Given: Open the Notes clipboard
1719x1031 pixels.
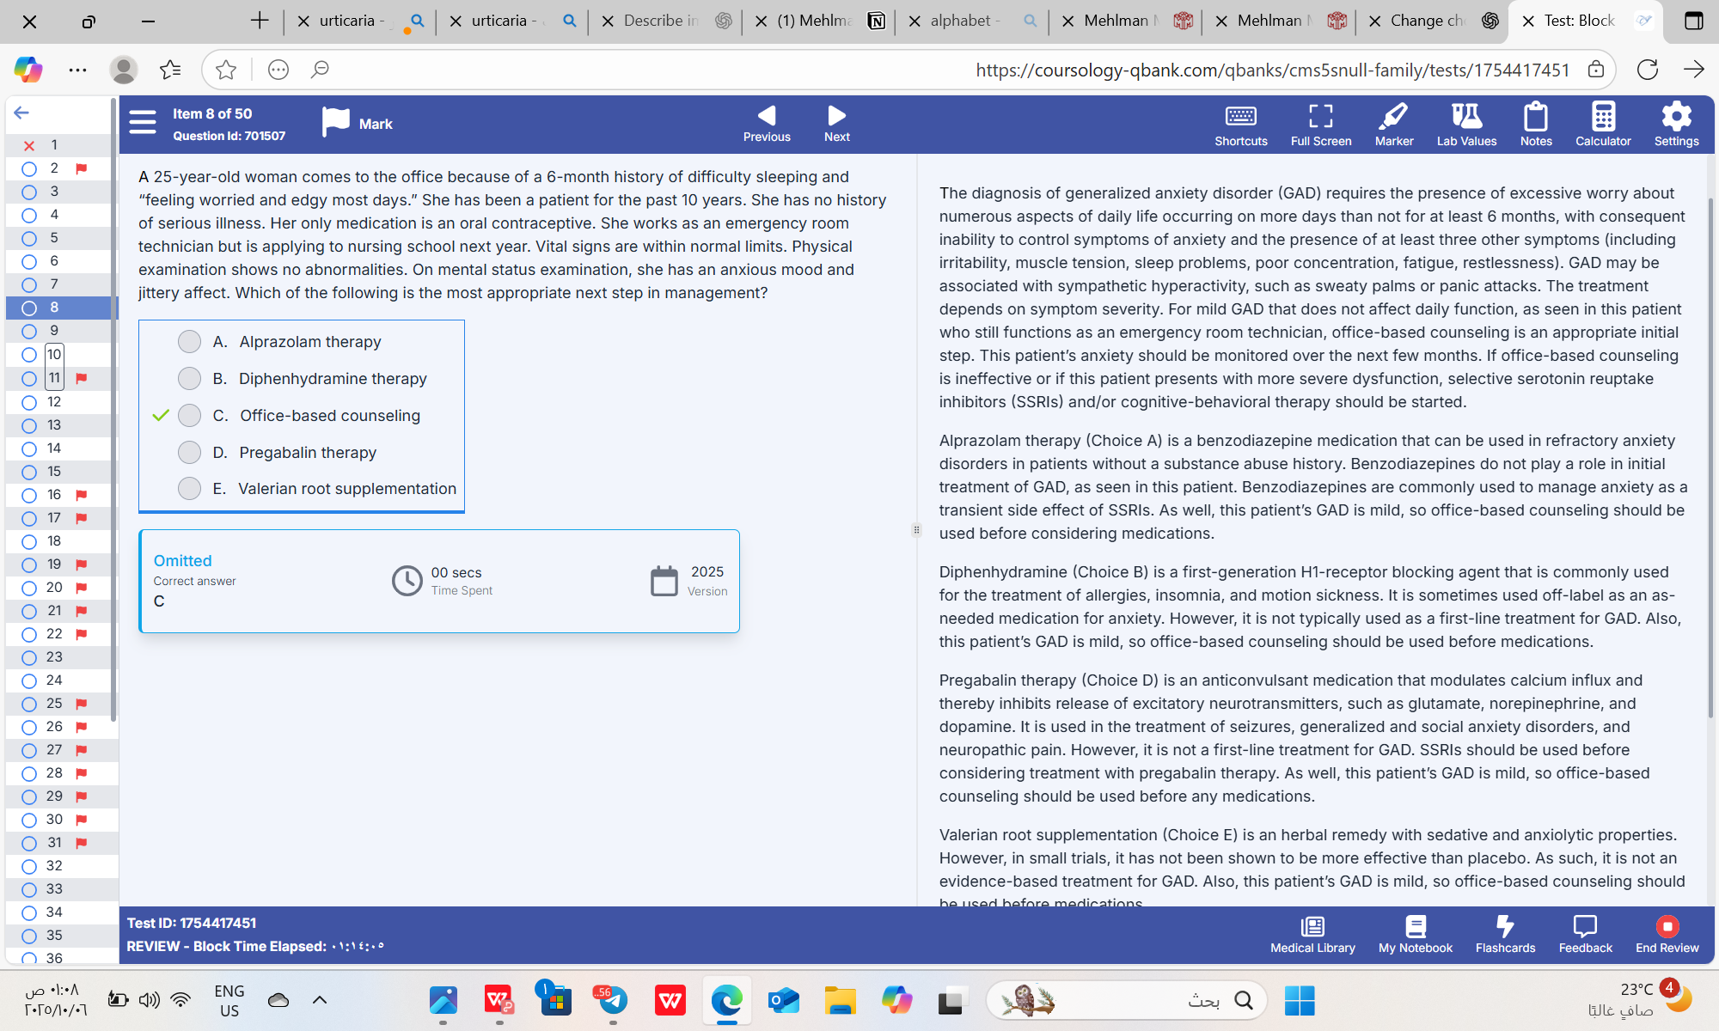Looking at the screenshot, I should pyautogui.click(x=1535, y=125).
